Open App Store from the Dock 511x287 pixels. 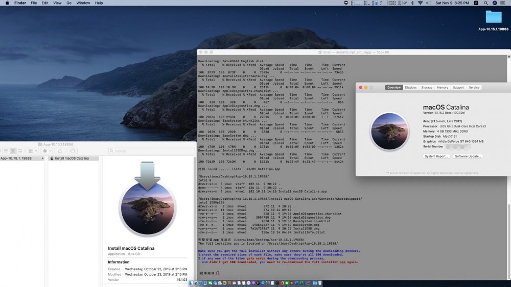(x=263, y=283)
